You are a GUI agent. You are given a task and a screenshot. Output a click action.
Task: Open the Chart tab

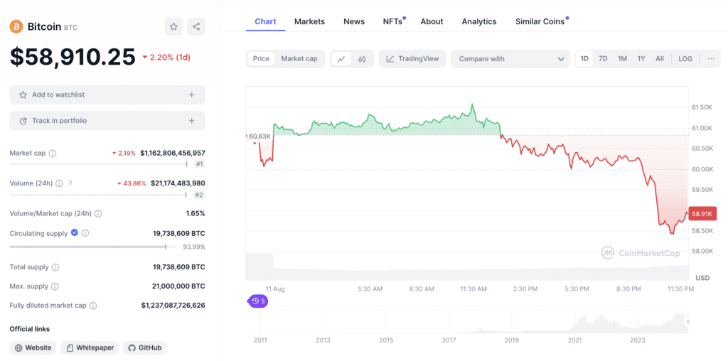266,21
